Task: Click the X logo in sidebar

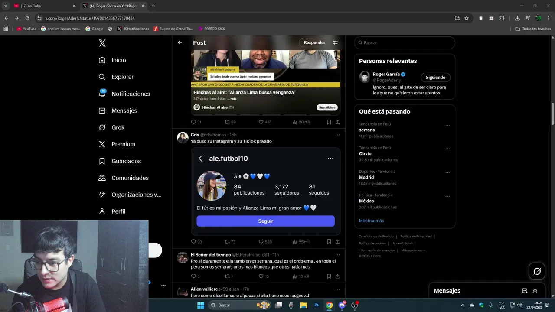Action: [x=102, y=43]
